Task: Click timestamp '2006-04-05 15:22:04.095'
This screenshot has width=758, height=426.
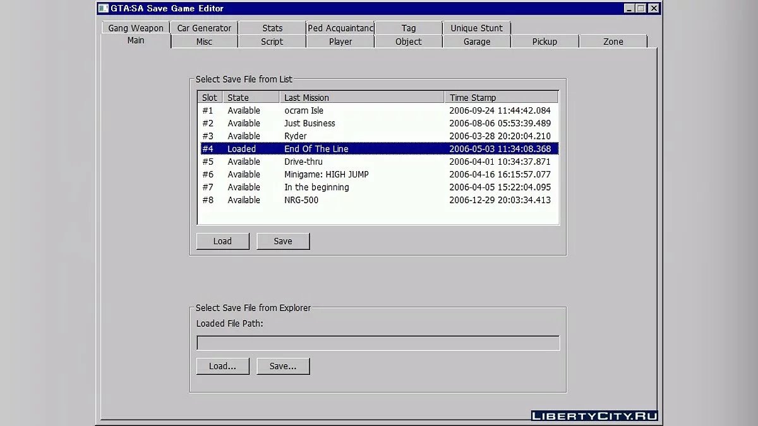Action: (500, 187)
